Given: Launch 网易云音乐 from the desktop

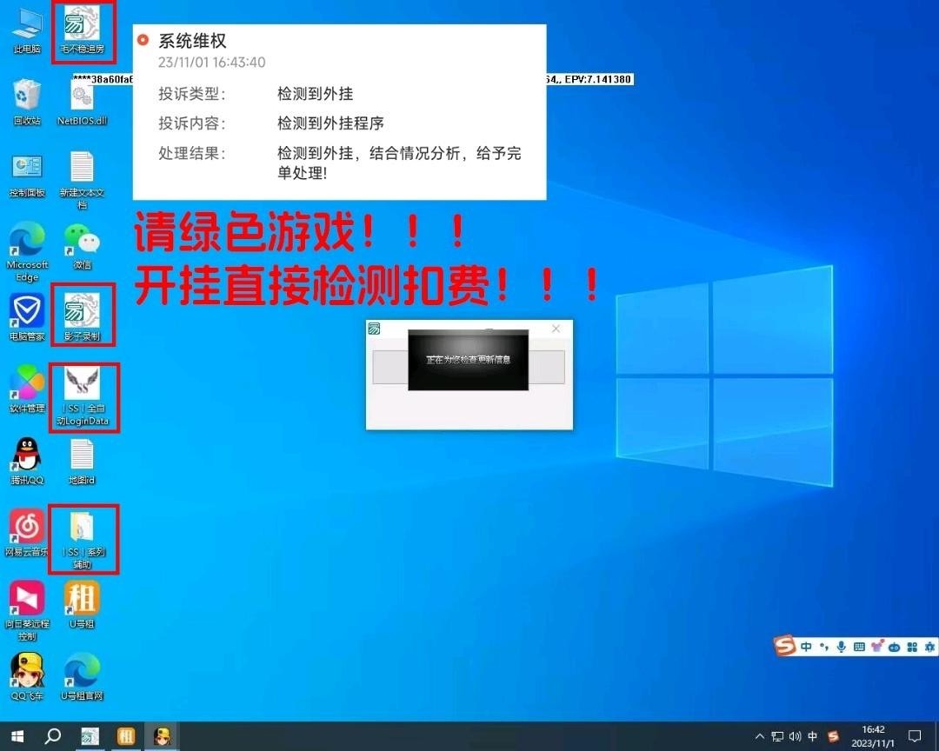Looking at the screenshot, I should (x=27, y=527).
